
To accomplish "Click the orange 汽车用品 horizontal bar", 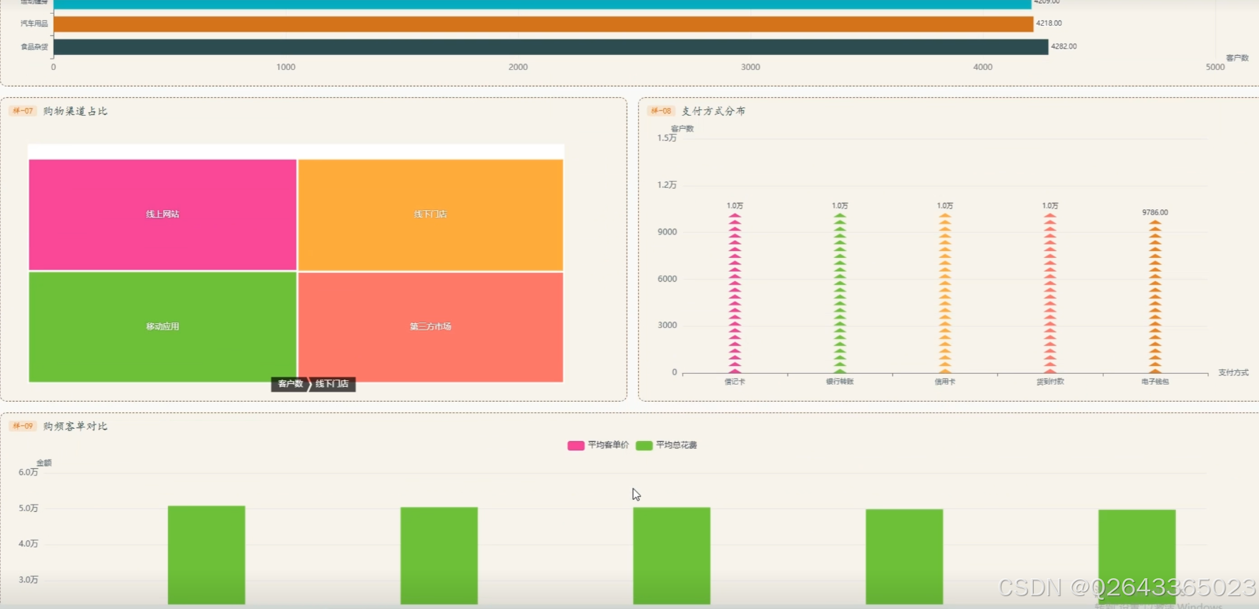I will coord(544,24).
